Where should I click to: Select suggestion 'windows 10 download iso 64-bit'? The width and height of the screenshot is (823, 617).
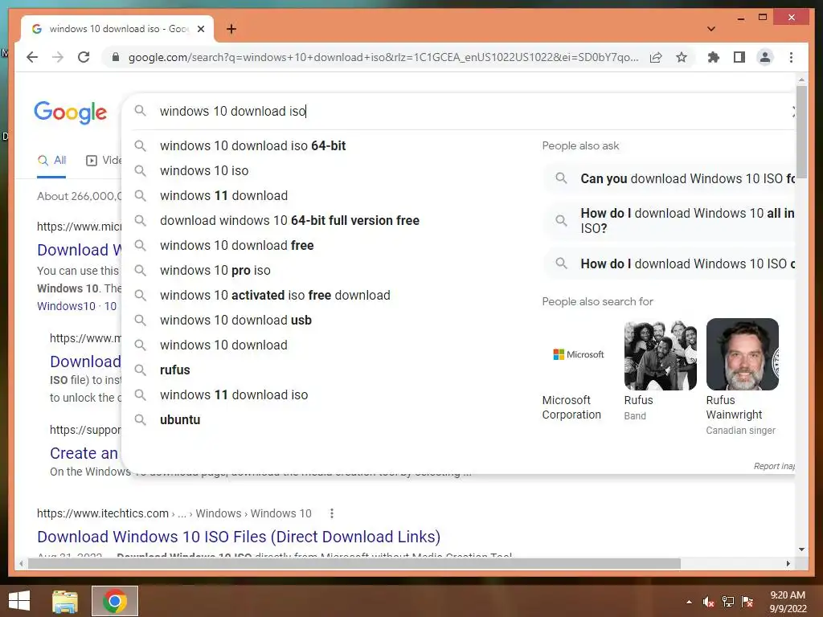pos(252,146)
